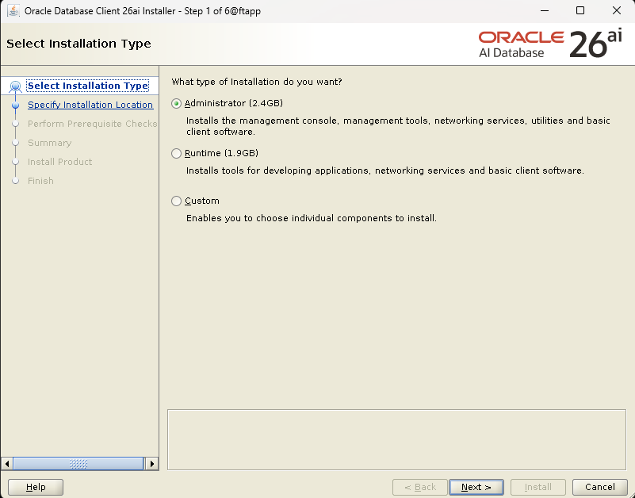This screenshot has height=498, width=635.
Task: Maximize the installer window
Action: [580, 10]
